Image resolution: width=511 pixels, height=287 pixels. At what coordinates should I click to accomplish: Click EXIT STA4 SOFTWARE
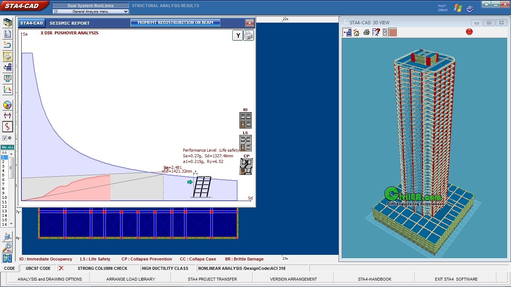pyautogui.click(x=456, y=279)
